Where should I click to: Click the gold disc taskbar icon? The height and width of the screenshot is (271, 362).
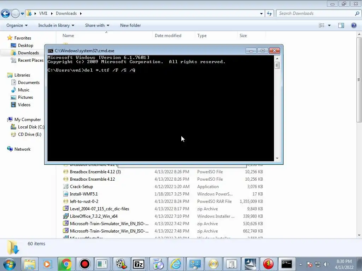pos(213,264)
